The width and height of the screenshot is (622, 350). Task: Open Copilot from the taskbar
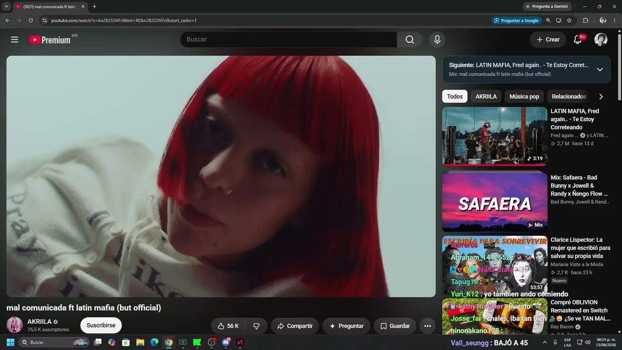pos(112,342)
